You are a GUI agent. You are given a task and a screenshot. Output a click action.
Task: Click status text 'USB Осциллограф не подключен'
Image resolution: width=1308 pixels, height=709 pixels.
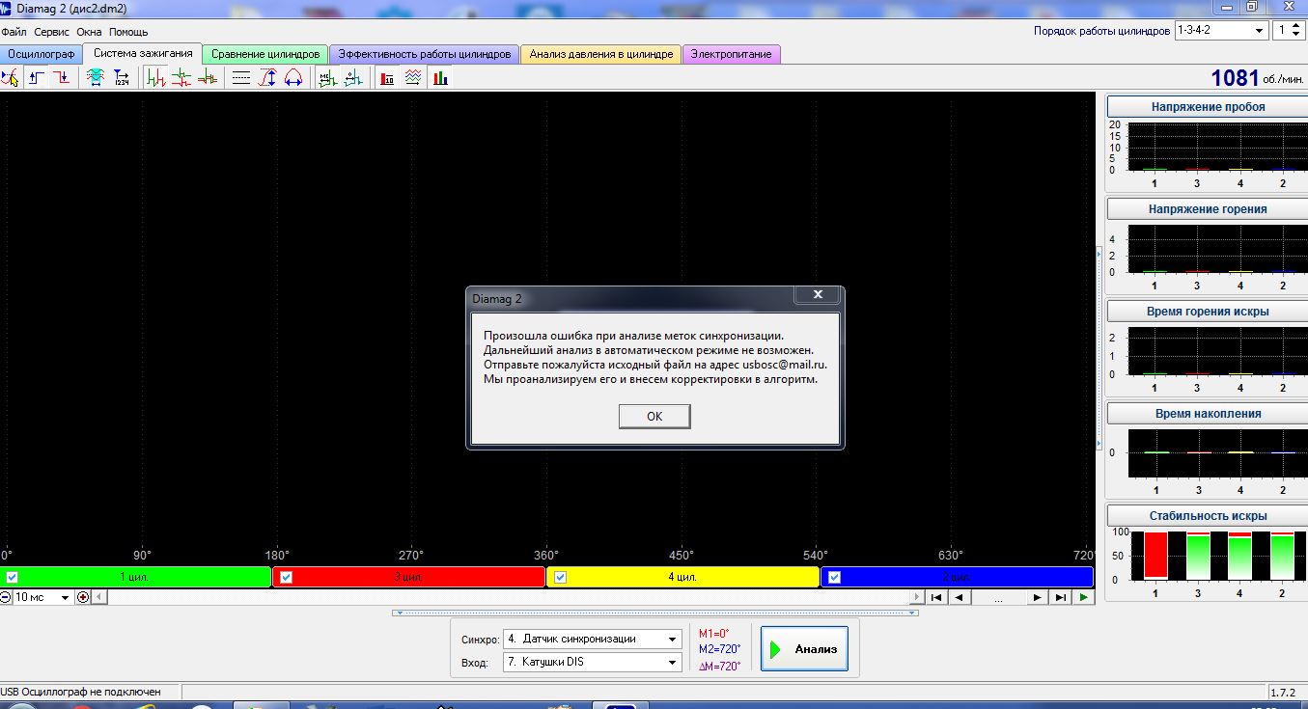(x=80, y=692)
